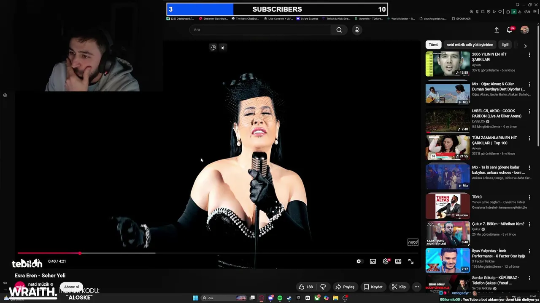Click Windows taskbar Ara search box
Viewport: 540px width, 303px height.
tap(224, 298)
